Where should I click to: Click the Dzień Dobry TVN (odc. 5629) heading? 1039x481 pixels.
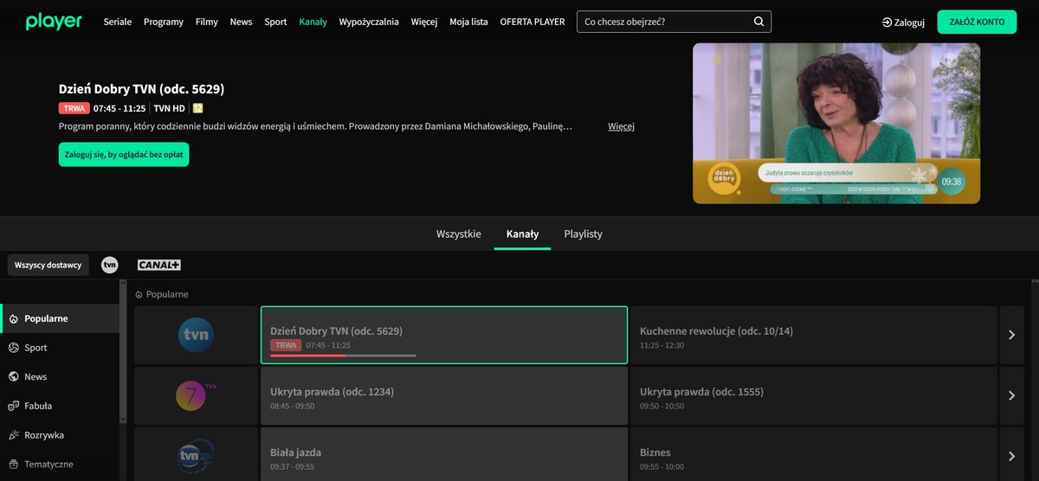pos(141,88)
